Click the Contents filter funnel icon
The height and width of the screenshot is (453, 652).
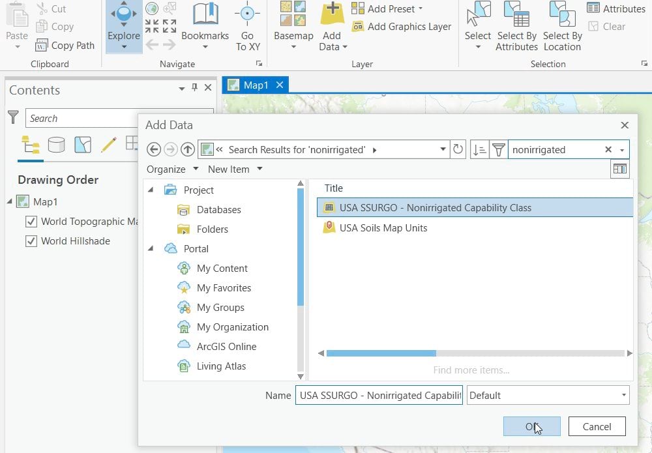pos(13,117)
